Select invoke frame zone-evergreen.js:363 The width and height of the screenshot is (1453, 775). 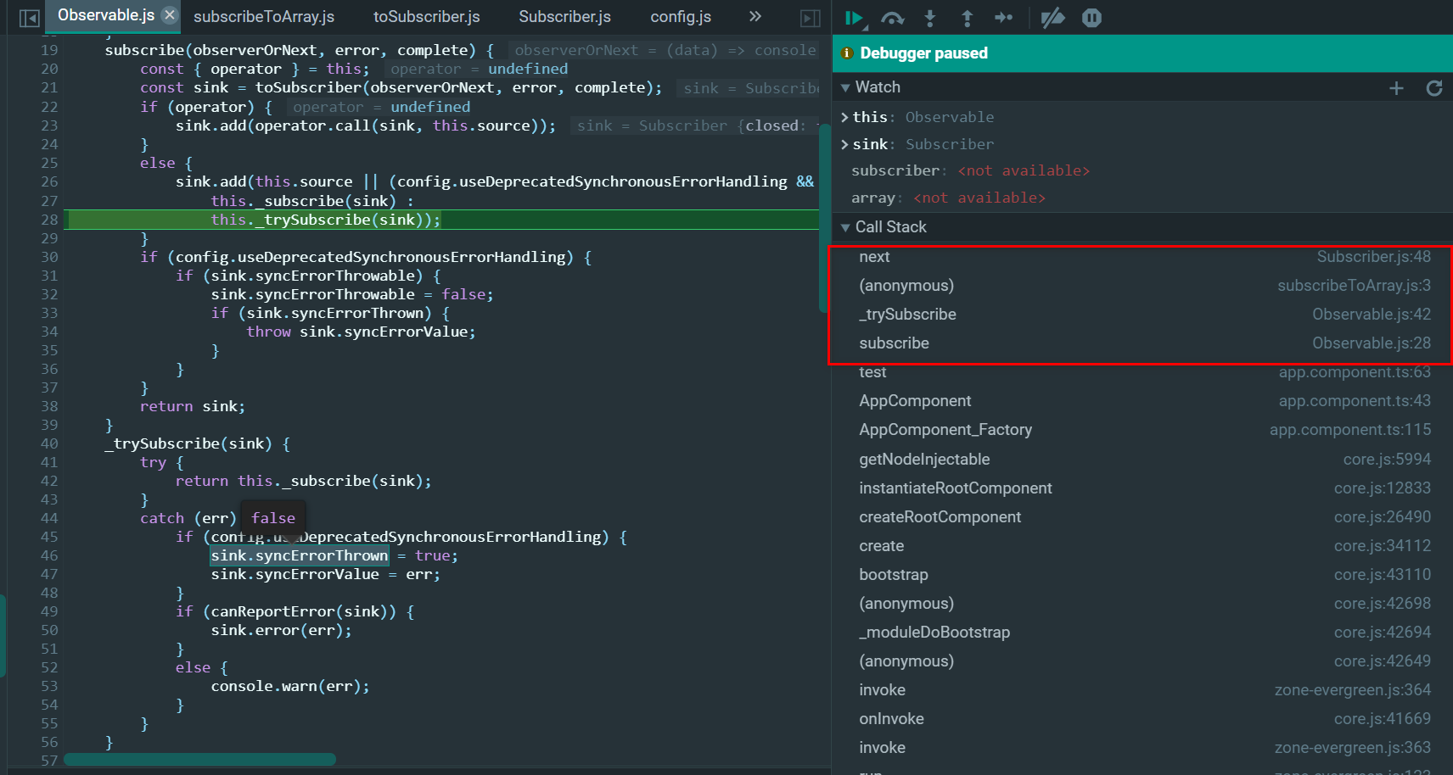(1142, 748)
